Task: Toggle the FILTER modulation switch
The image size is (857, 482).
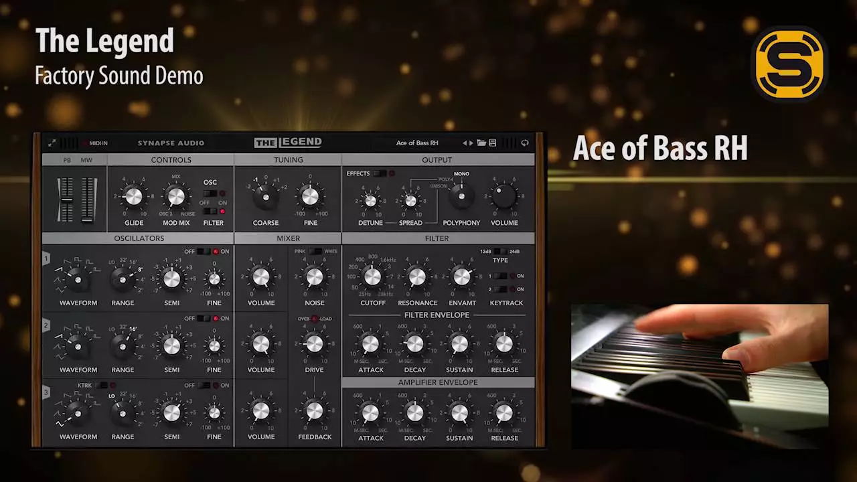Action: click(x=210, y=211)
